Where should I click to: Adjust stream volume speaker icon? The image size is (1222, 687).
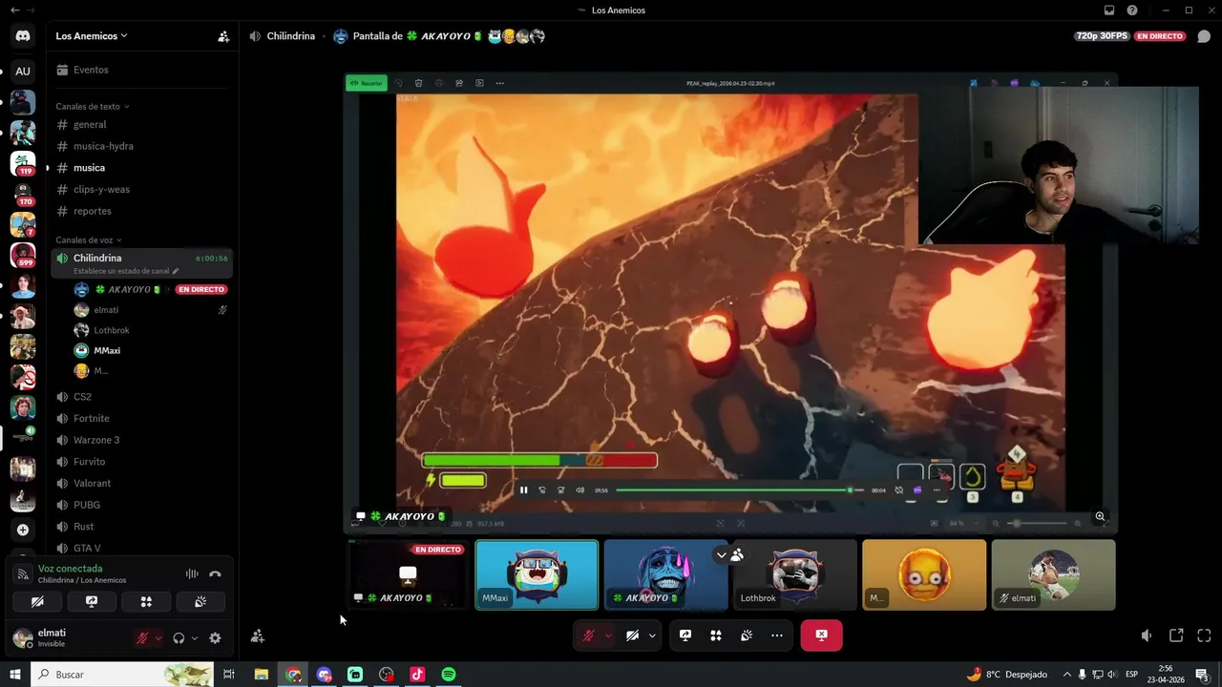tap(1147, 635)
